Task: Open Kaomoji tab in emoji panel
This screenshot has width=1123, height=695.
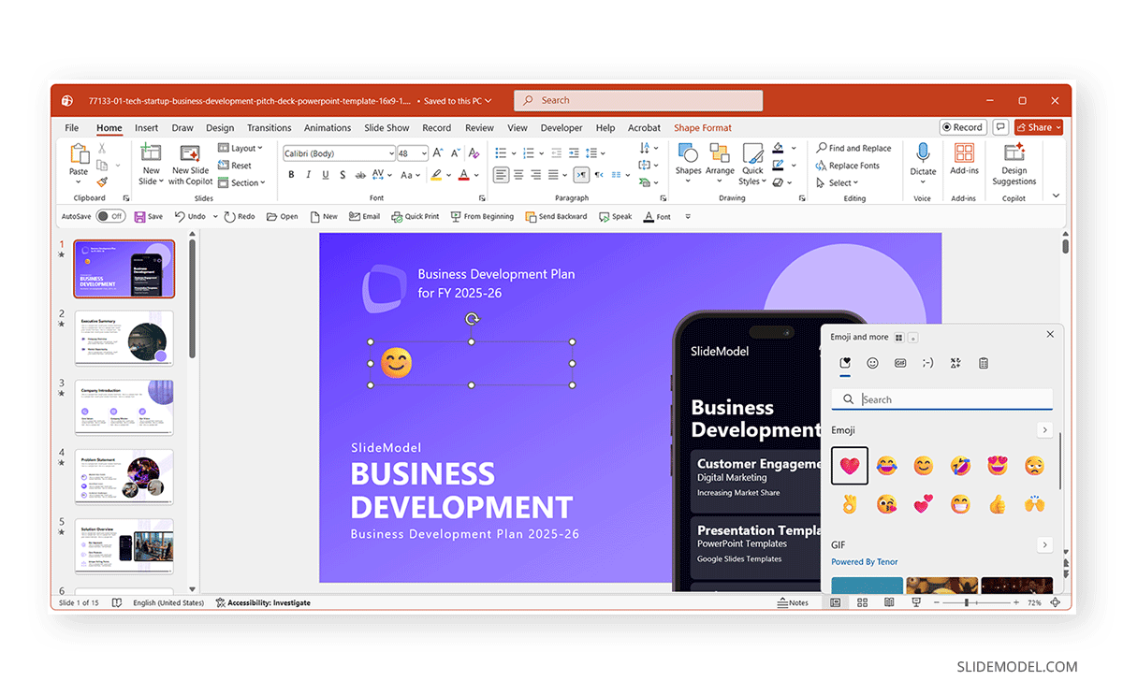Action: point(927,363)
